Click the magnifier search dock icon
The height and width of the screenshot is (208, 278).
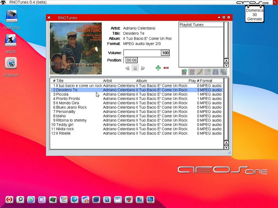[x=20, y=200]
